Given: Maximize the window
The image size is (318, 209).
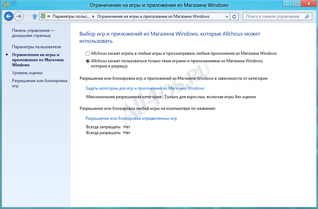Looking at the screenshot, I should click(296, 3).
